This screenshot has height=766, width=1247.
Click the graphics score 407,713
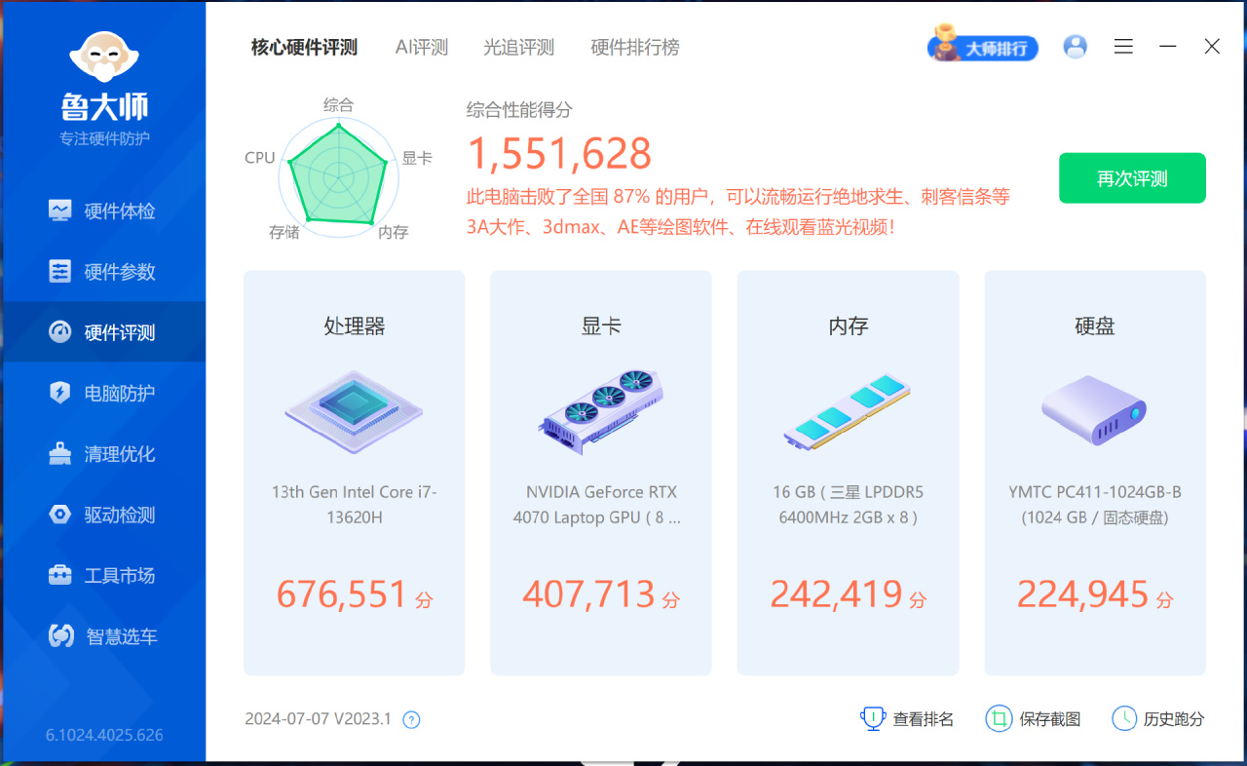click(x=588, y=594)
